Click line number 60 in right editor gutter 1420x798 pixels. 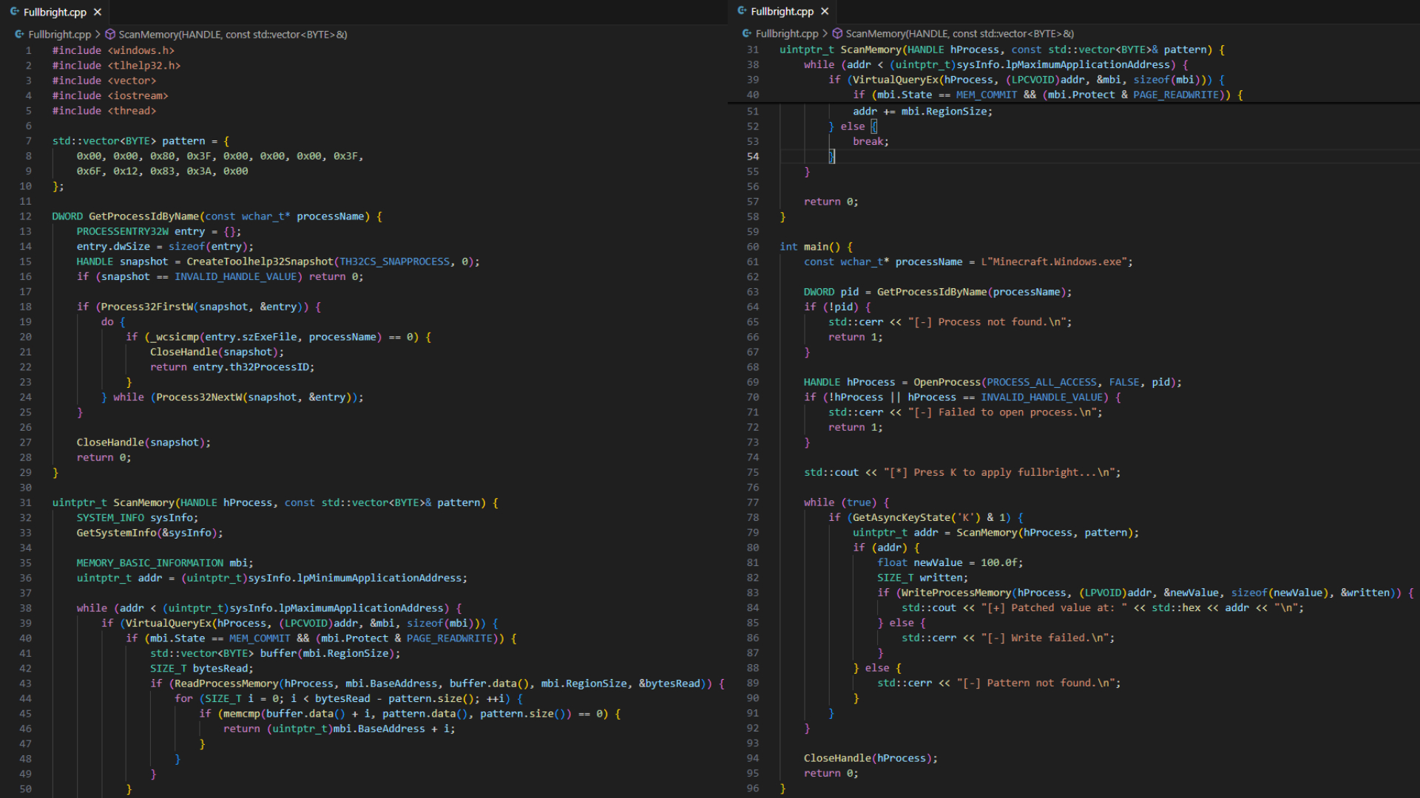click(753, 246)
